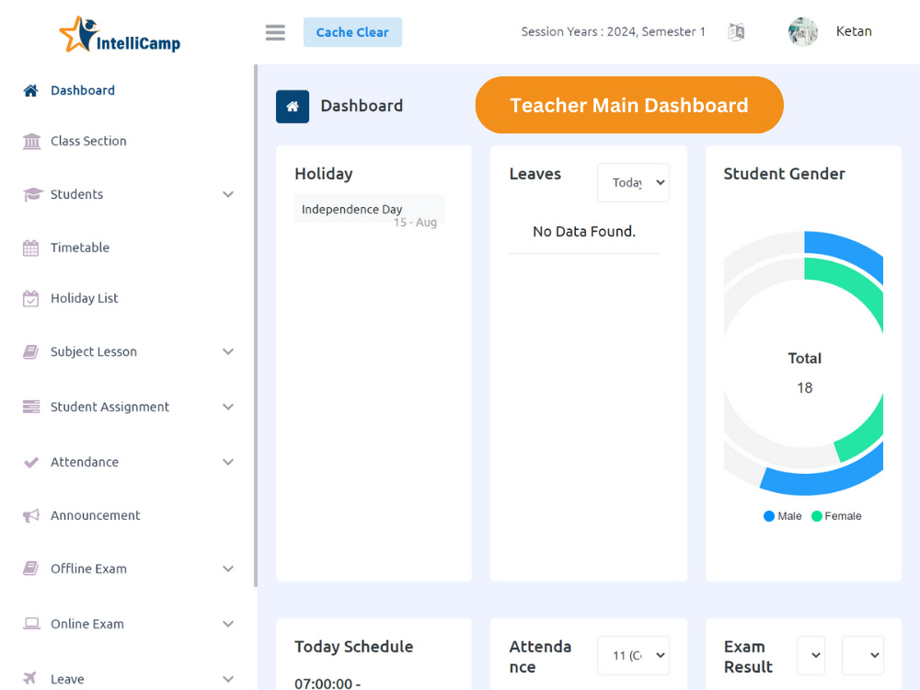Screen dimensions: 920x690
Task: Open the second Exam Result dropdown
Action: 863,655
